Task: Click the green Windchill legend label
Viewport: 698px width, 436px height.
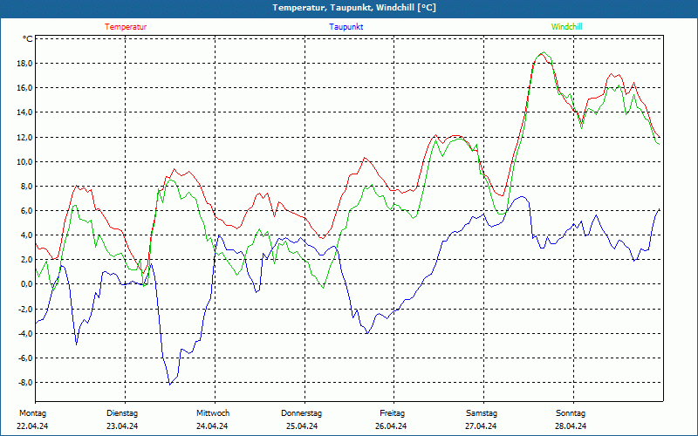Action: (566, 27)
